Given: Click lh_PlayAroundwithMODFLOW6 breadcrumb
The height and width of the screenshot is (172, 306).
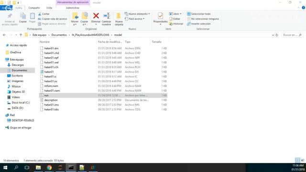Looking at the screenshot, I should pyautogui.click(x=90, y=35).
